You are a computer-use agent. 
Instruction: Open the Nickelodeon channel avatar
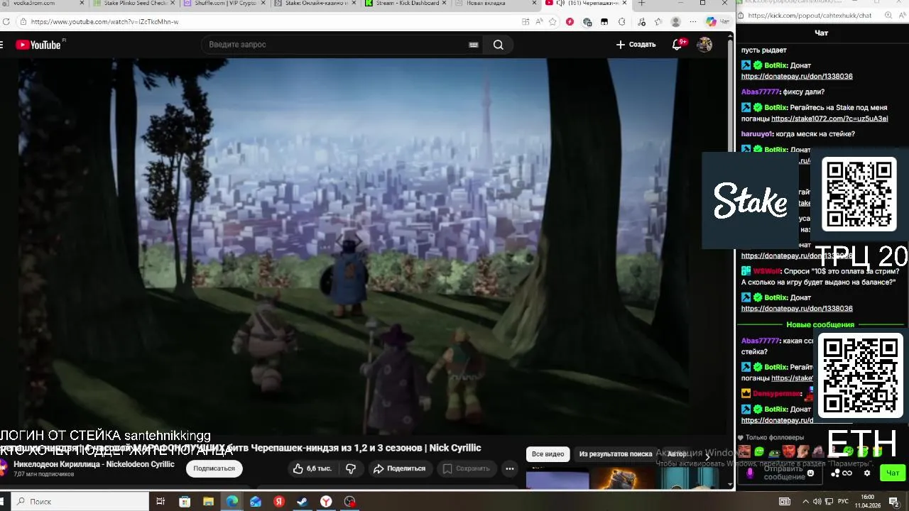point(3,468)
